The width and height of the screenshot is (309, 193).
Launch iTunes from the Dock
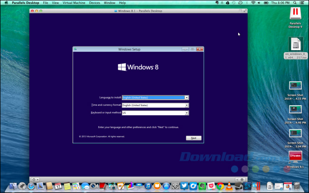coord(148,186)
